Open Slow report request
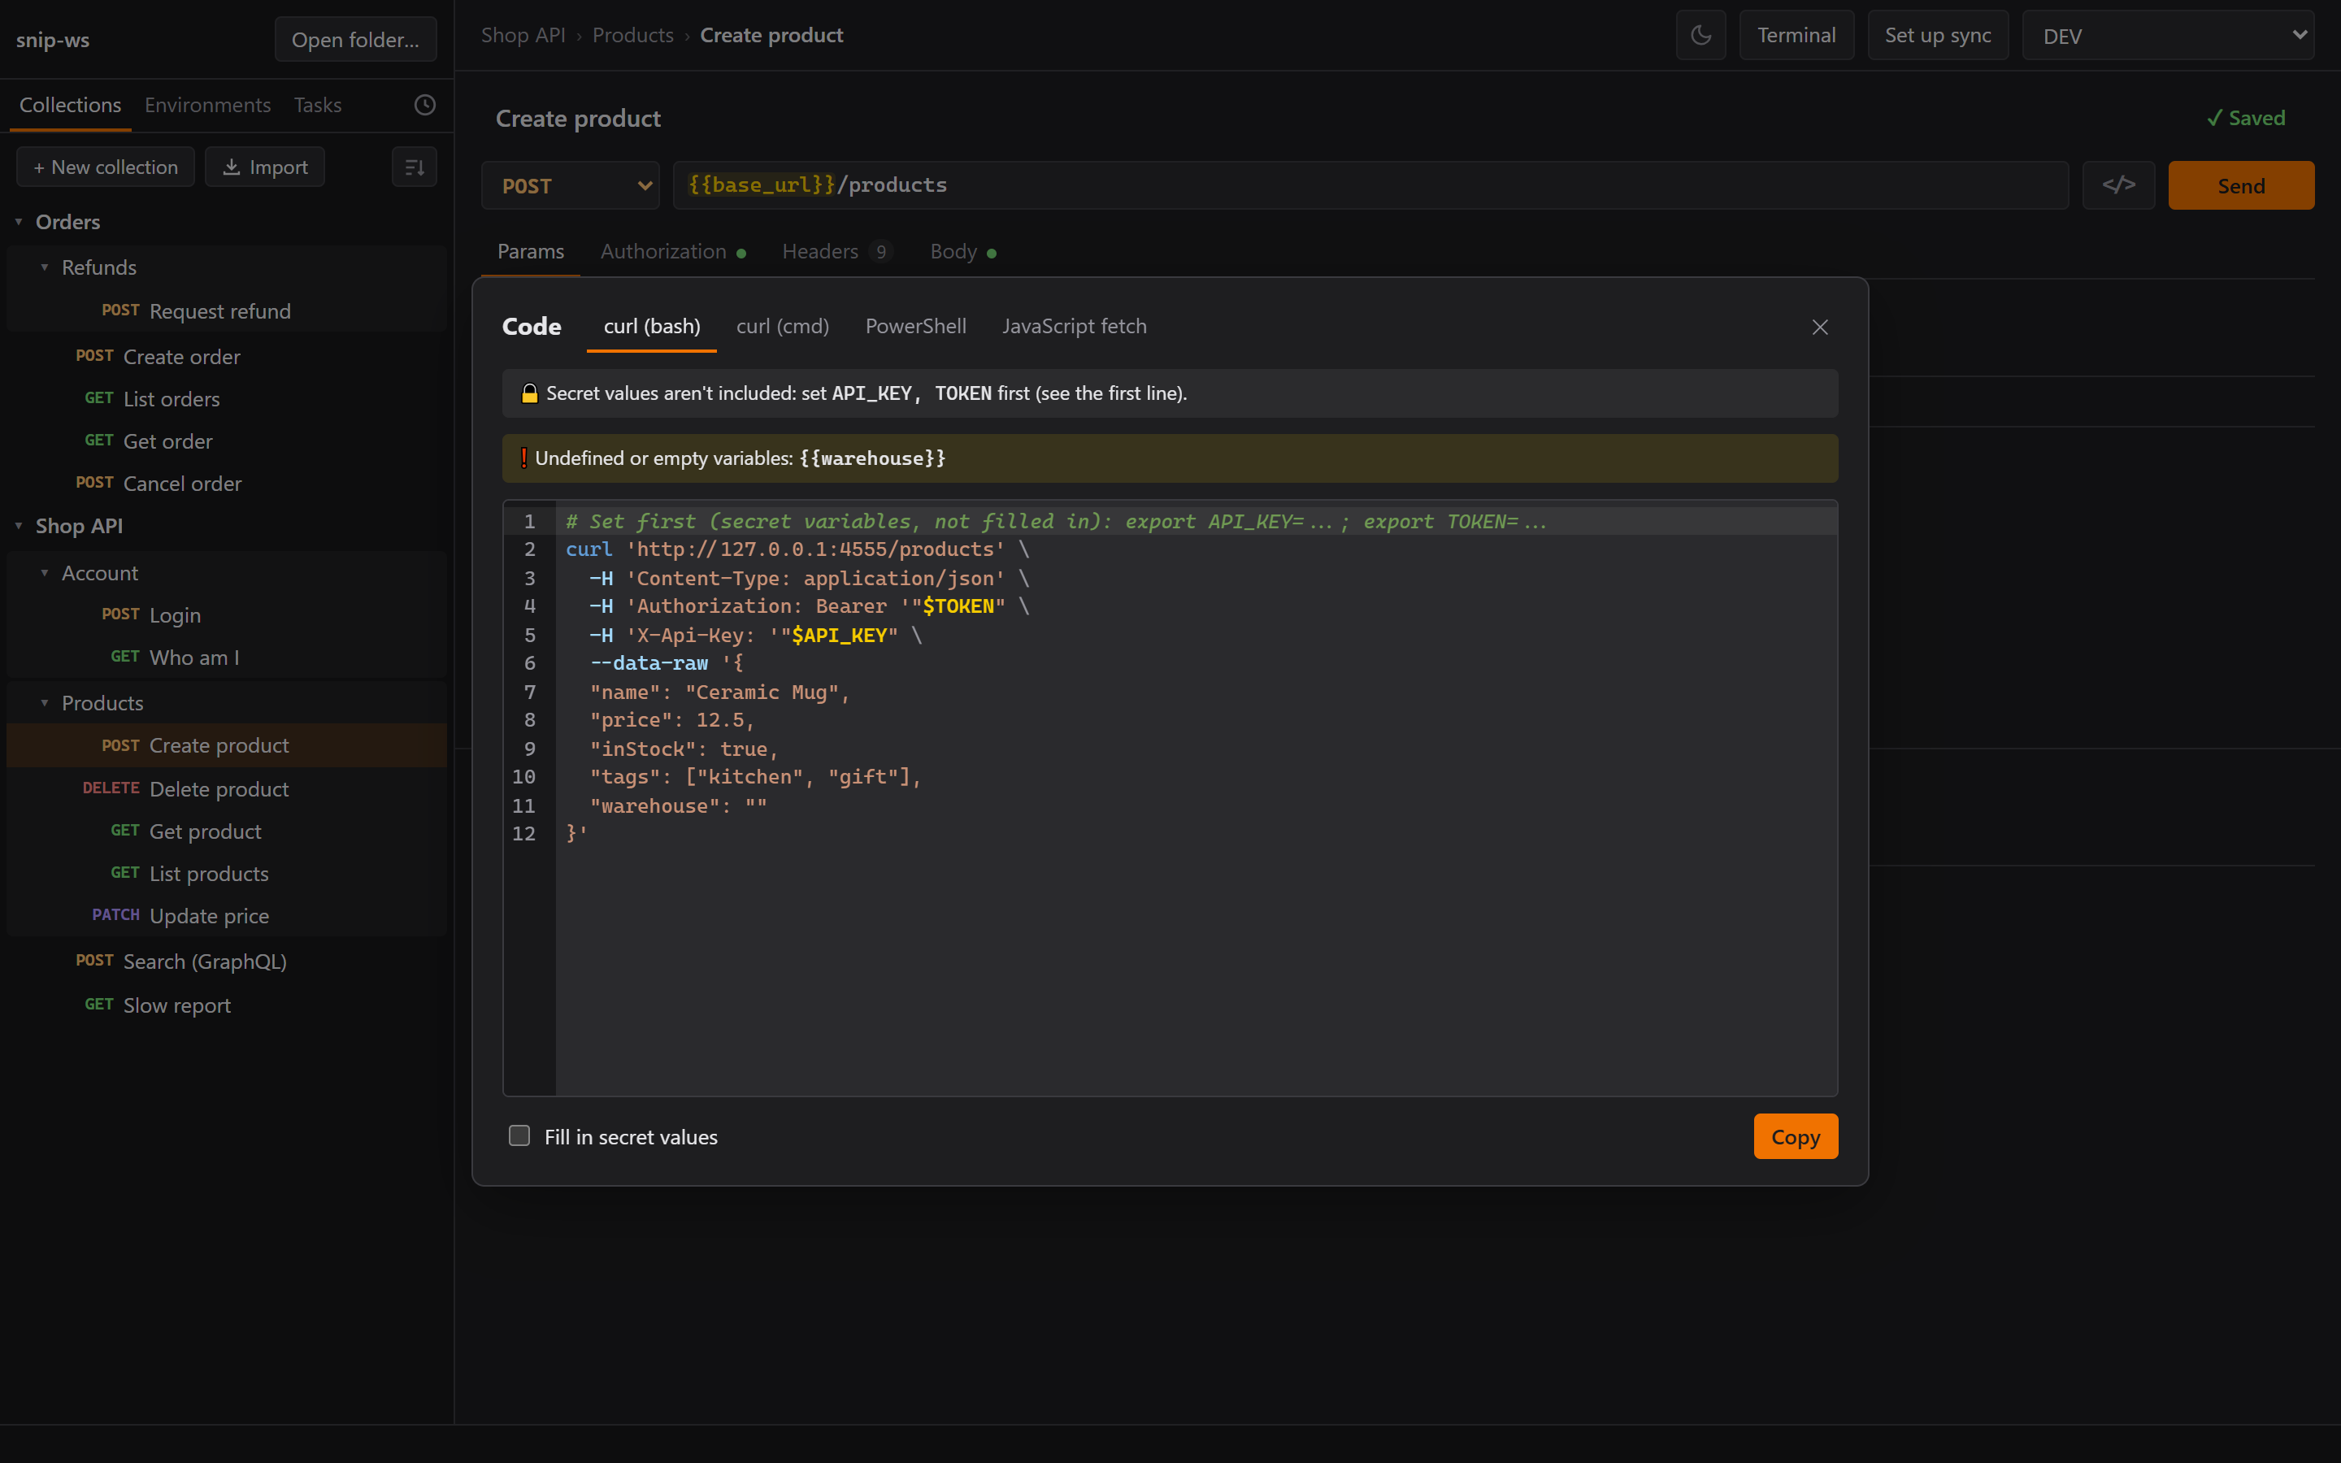This screenshot has width=2341, height=1463. (226, 1005)
